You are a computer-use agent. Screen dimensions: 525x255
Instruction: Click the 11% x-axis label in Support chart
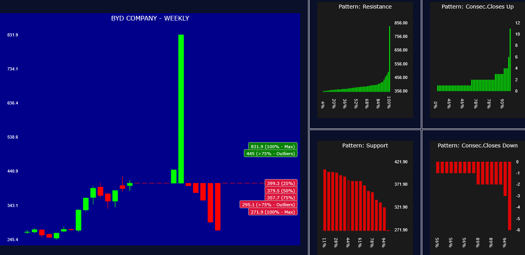pyautogui.click(x=324, y=242)
